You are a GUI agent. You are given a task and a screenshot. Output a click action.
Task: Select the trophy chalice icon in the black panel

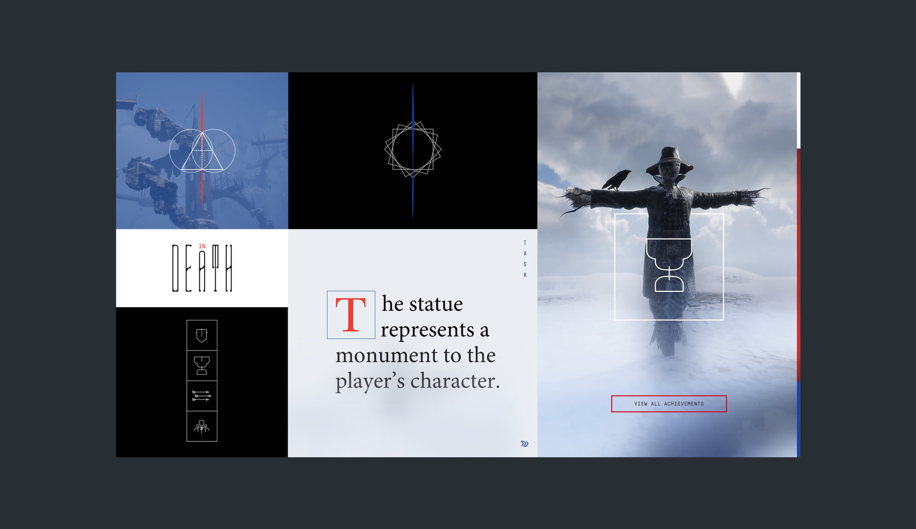tap(201, 365)
